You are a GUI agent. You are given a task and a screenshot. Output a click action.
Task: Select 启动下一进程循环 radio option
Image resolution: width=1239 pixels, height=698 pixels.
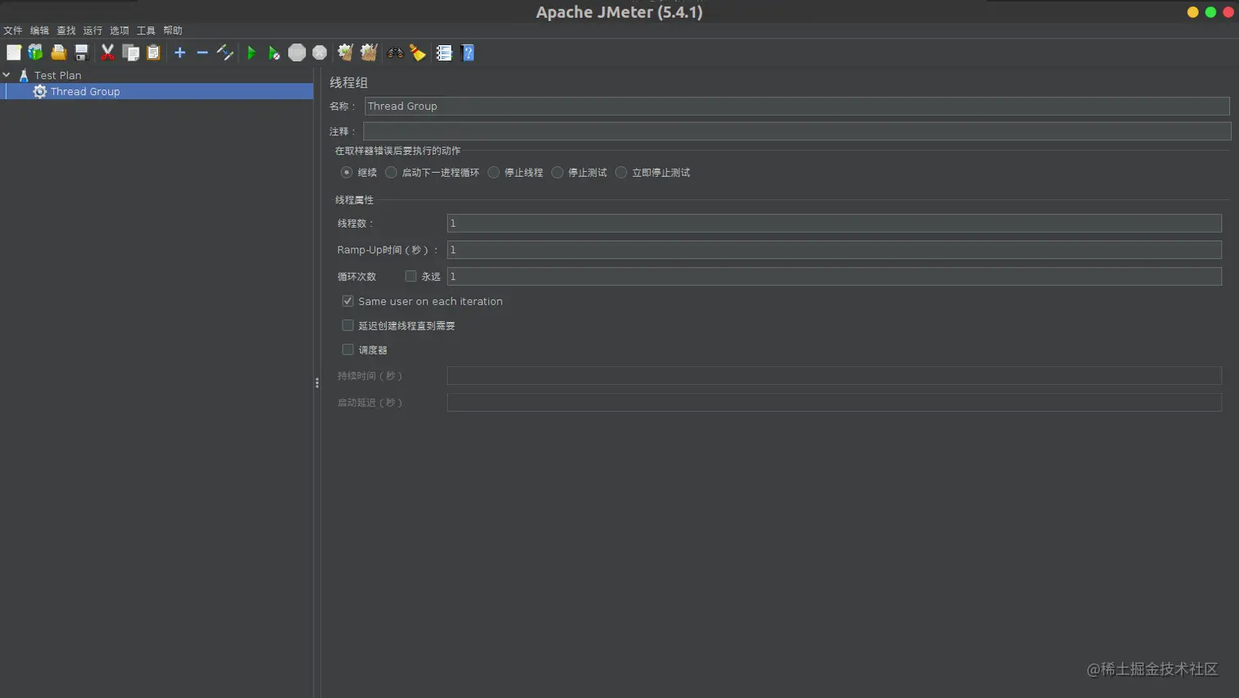click(391, 172)
